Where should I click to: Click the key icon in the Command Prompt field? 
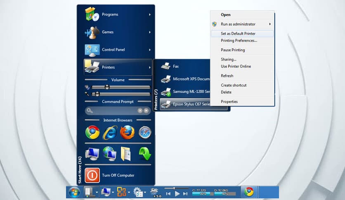tap(90, 111)
